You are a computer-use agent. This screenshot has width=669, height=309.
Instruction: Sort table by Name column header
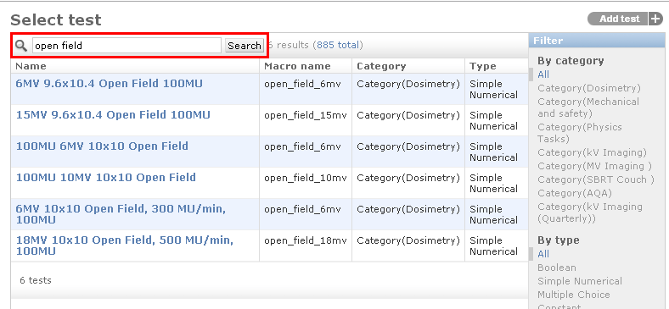click(31, 66)
